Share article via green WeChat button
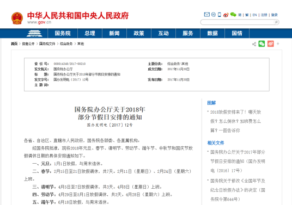The width and height of the screenshot is (292, 205). coord(261,44)
